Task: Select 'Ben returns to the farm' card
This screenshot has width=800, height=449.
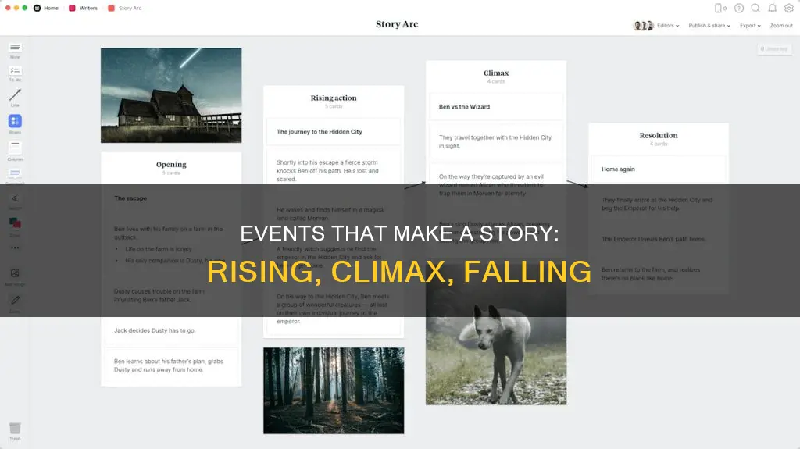Action: pyautogui.click(x=659, y=274)
